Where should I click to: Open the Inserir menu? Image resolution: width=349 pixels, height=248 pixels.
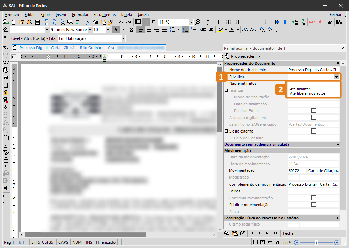[x=61, y=15]
